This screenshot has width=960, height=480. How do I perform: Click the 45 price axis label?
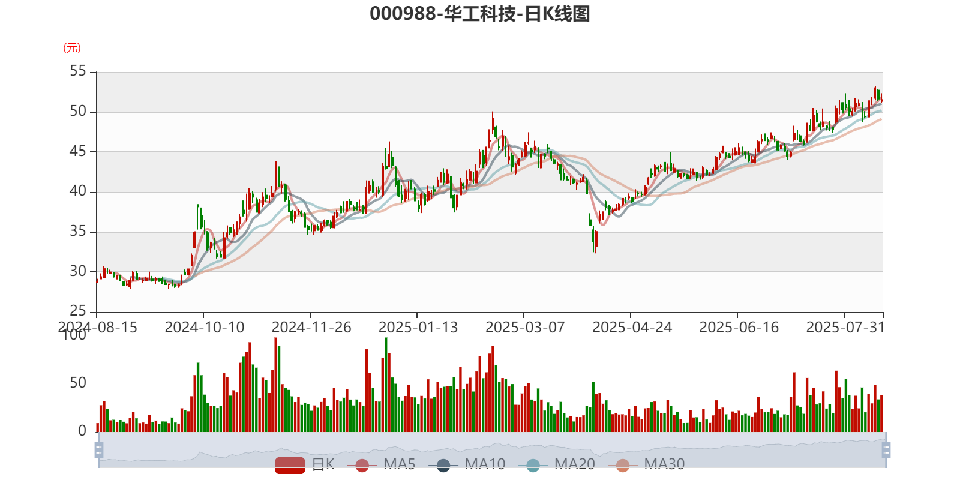click(x=78, y=151)
